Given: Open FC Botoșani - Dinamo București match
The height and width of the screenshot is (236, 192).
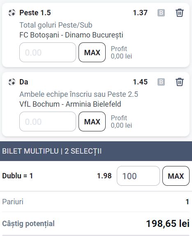Looking at the screenshot, I should [71, 35].
